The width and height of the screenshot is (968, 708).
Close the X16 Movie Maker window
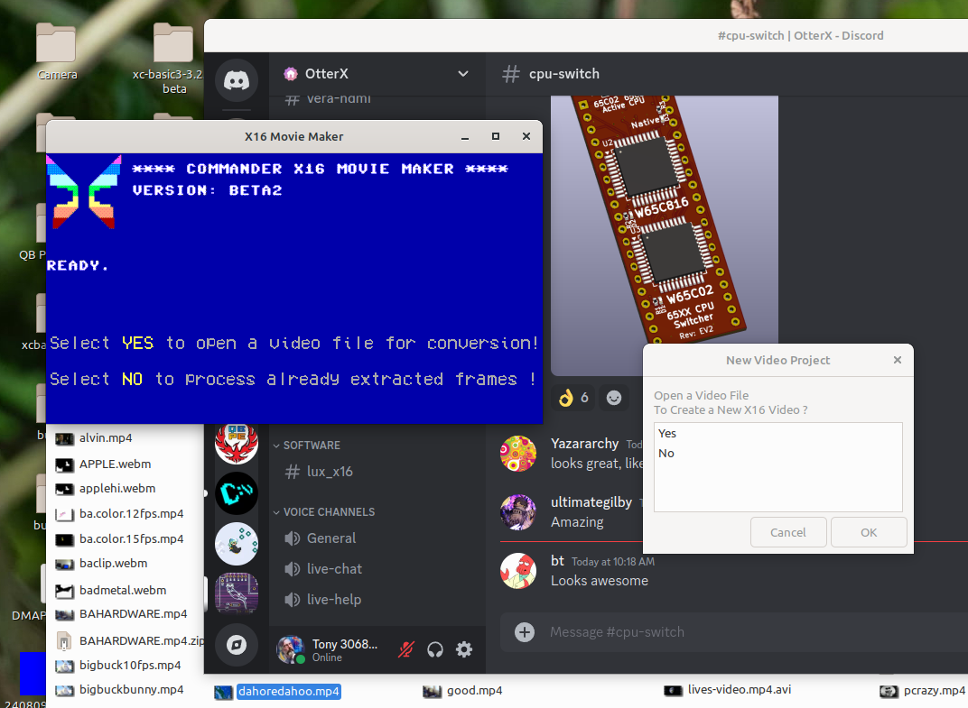[x=526, y=136]
